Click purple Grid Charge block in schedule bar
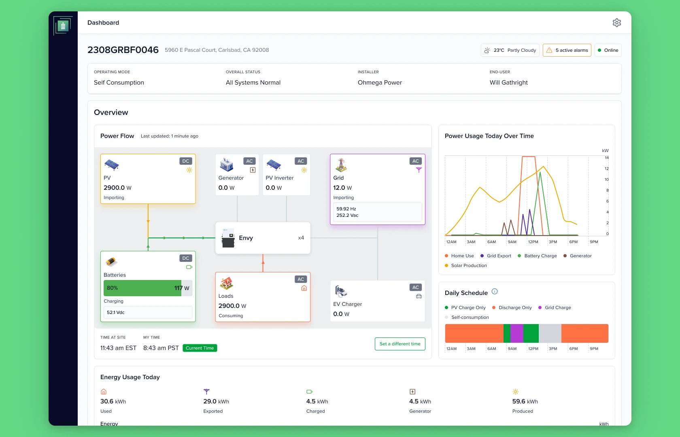The height and width of the screenshot is (437, 680). 516,333
